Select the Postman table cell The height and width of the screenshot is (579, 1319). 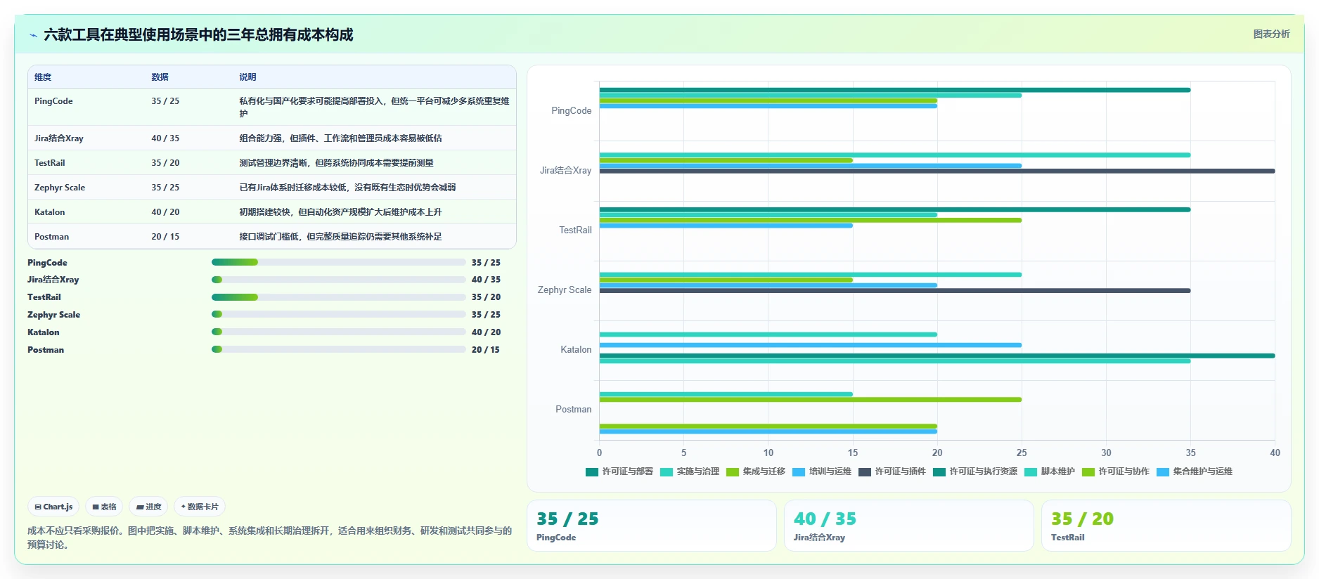52,237
